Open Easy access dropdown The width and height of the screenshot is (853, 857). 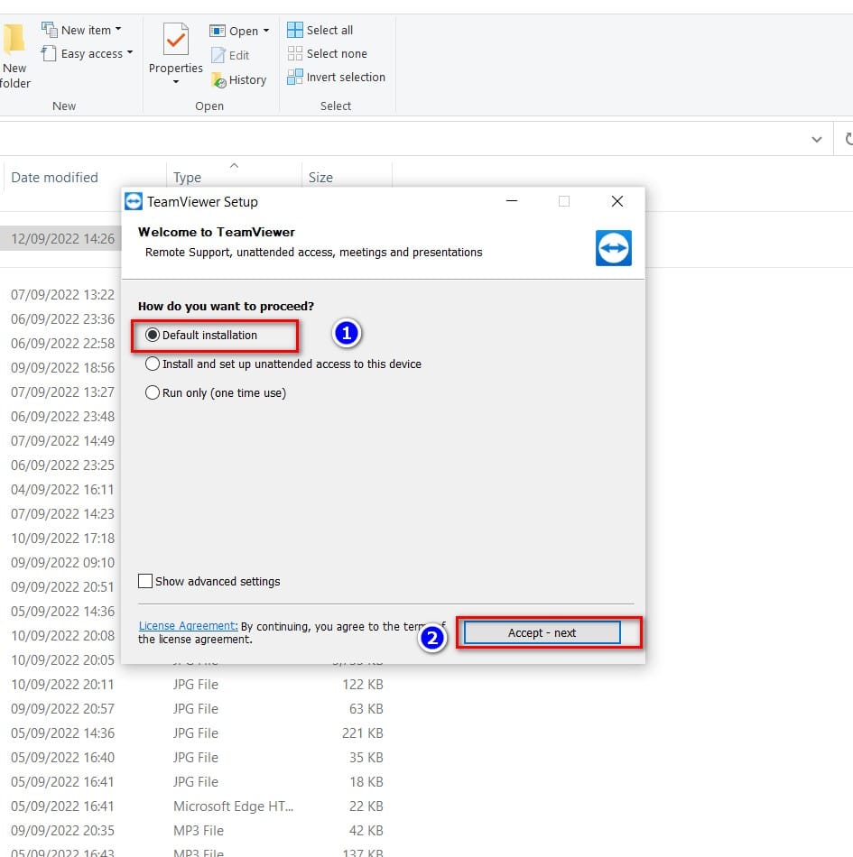87,53
